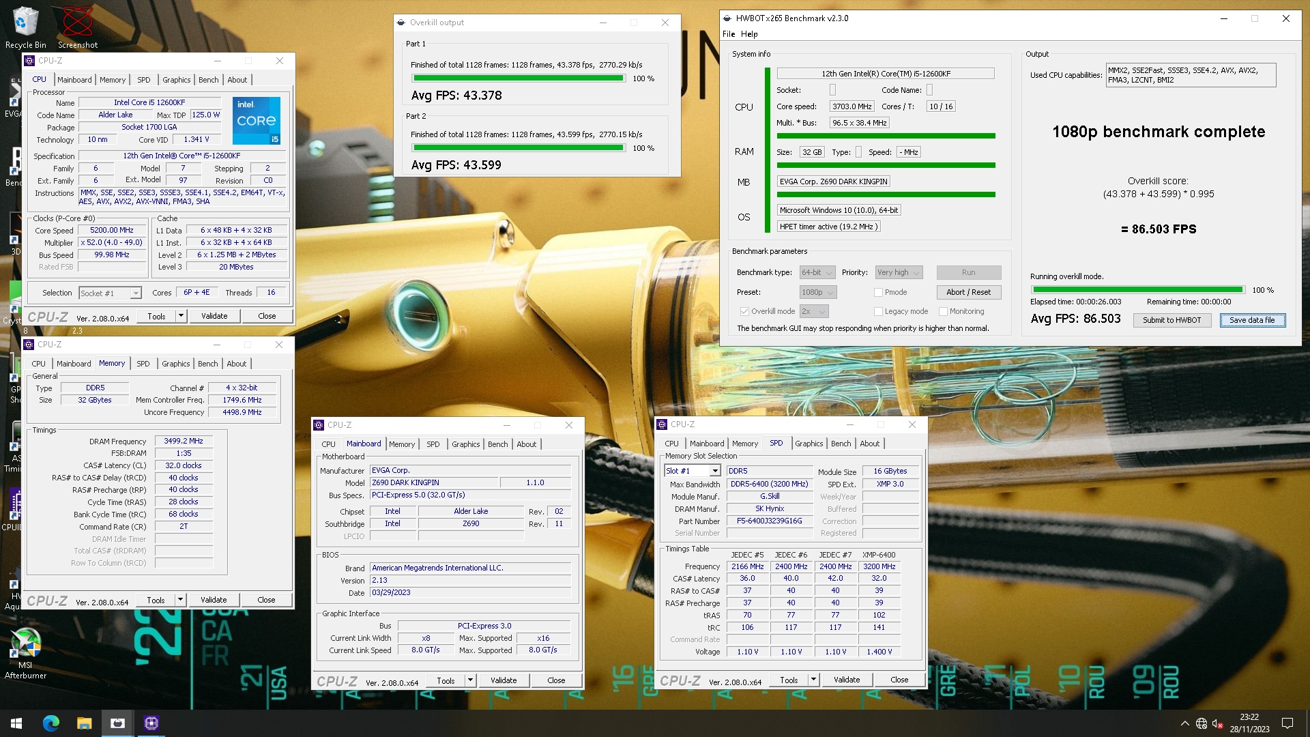Enable the Legacy mode checkbox
The height and width of the screenshot is (737, 1310).
(x=879, y=311)
